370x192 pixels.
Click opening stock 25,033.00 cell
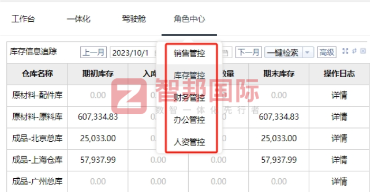(x=98, y=138)
